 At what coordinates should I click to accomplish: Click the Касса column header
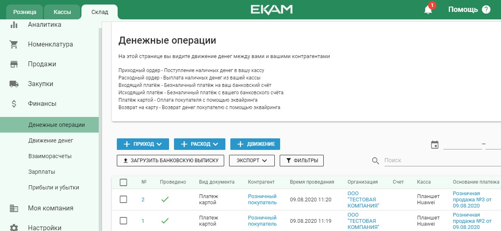coord(424,182)
